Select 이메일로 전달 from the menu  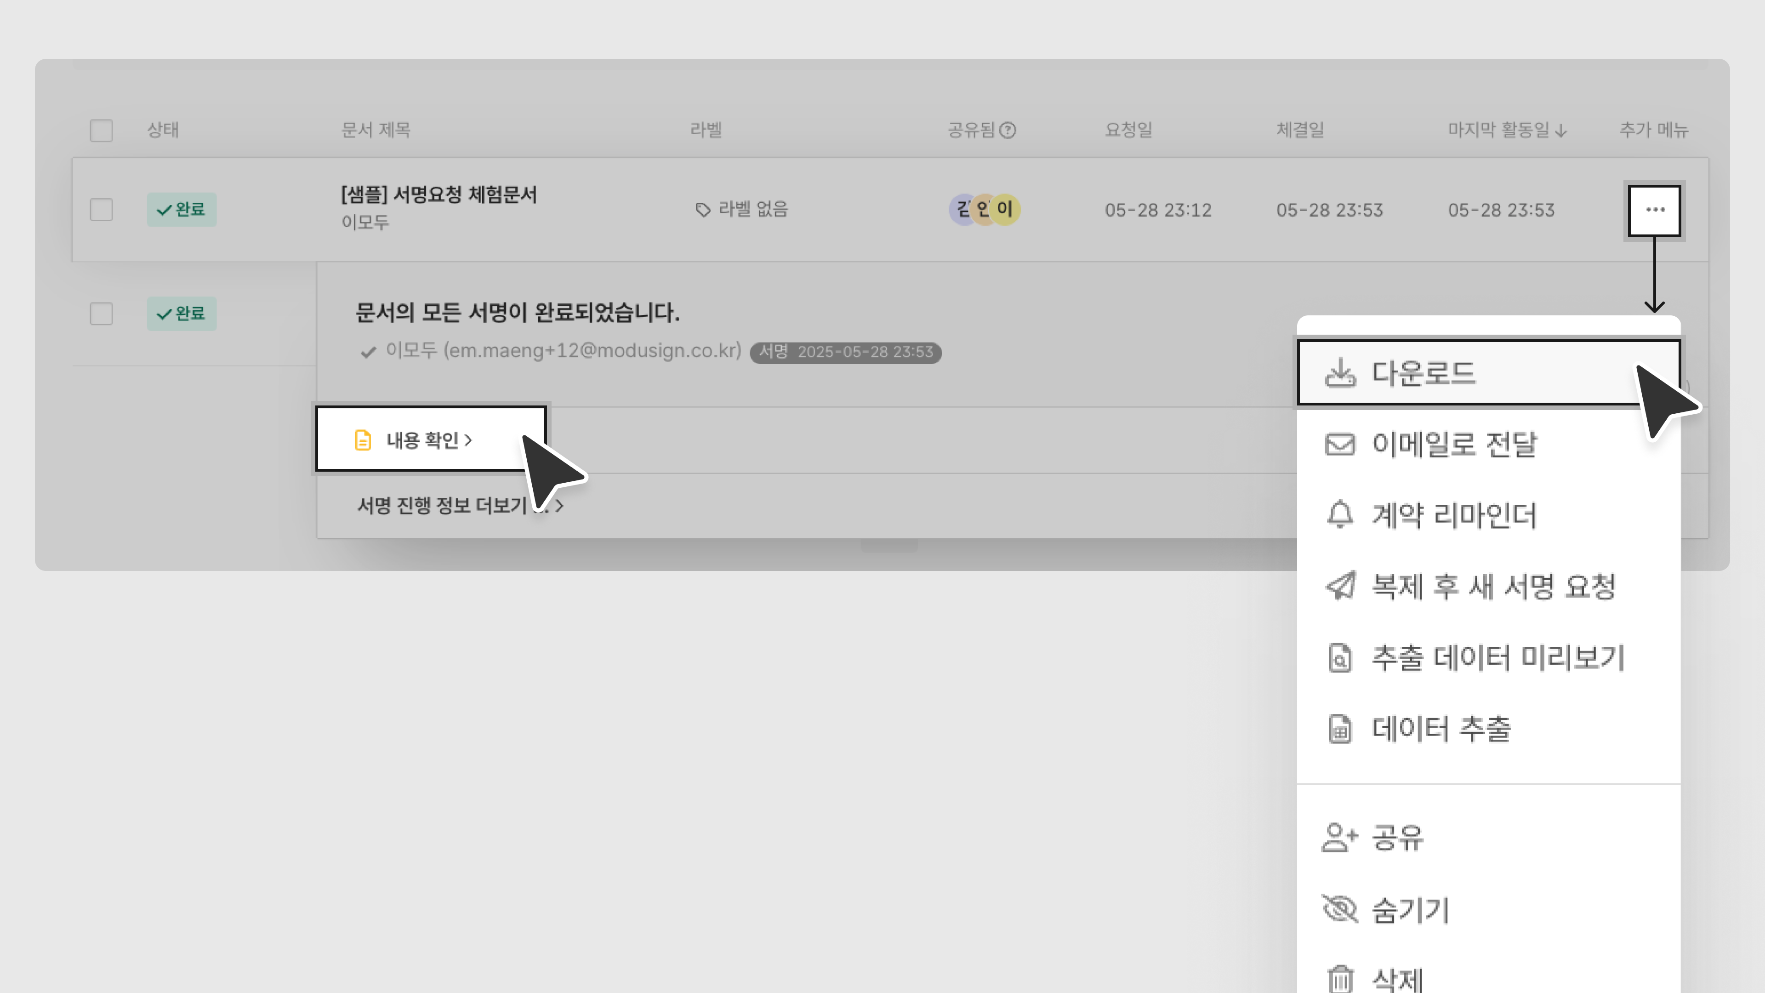(x=1453, y=445)
